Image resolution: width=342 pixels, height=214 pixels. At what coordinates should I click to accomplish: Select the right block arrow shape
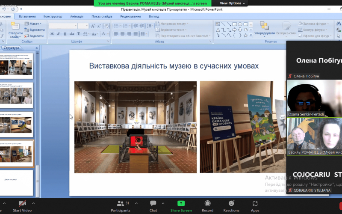[234, 30]
